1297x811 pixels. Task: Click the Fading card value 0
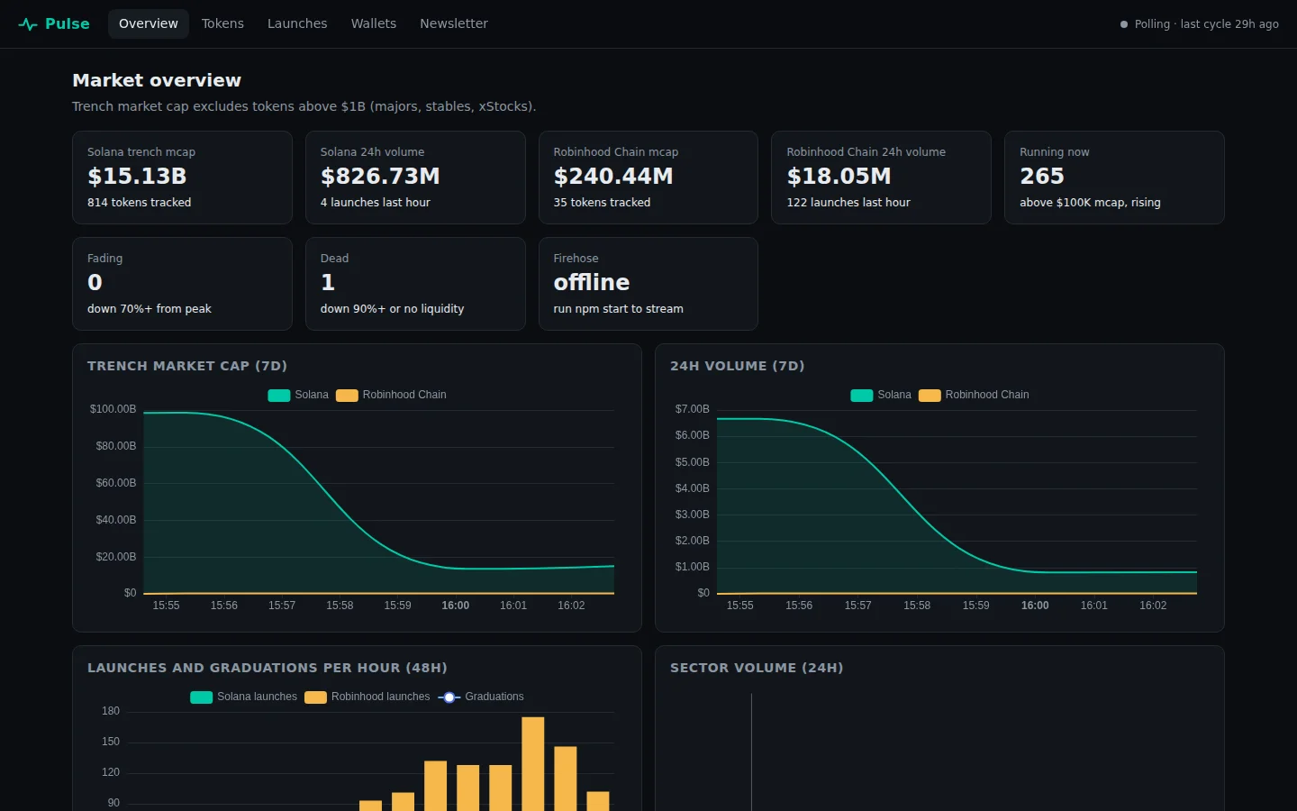pos(95,283)
